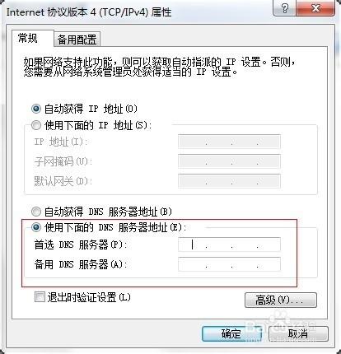Focus the 首选 DNS 服务器 input field
Screen dimensions: 341x354
click(229, 245)
